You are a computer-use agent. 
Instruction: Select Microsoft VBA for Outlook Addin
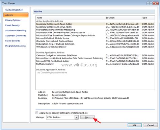point(95,61)
